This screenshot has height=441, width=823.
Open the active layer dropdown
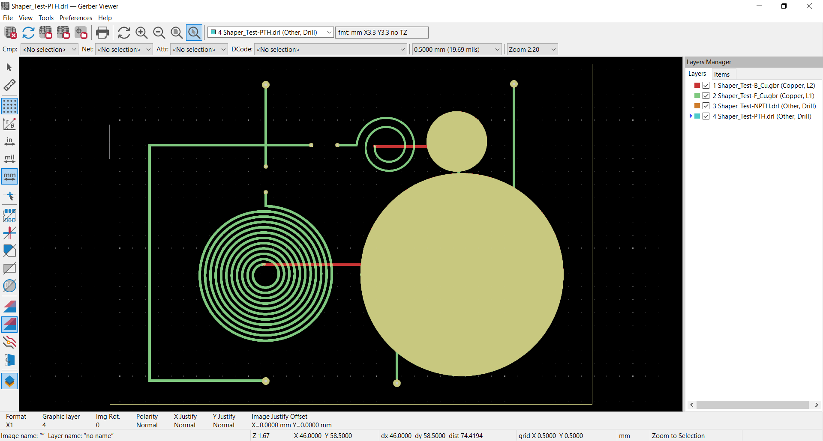(270, 33)
